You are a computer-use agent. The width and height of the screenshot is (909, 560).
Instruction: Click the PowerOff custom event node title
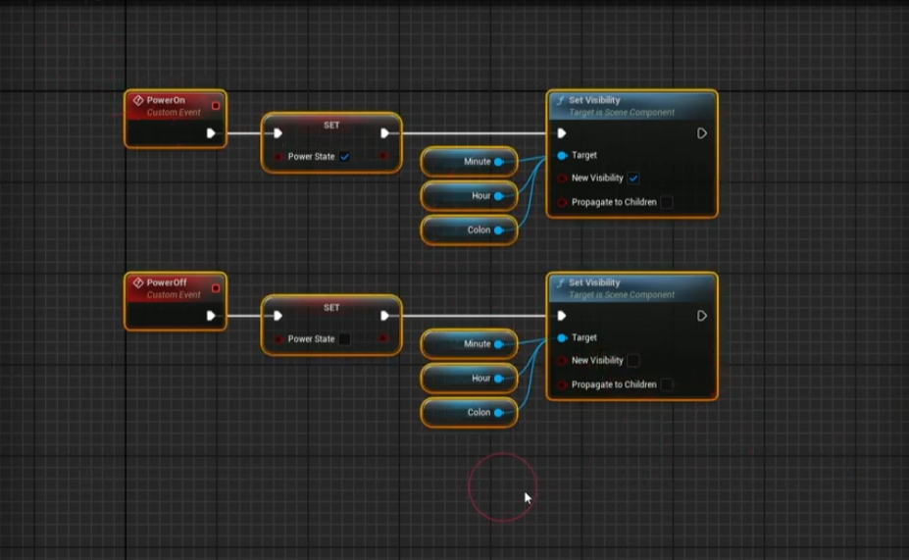[x=166, y=282]
